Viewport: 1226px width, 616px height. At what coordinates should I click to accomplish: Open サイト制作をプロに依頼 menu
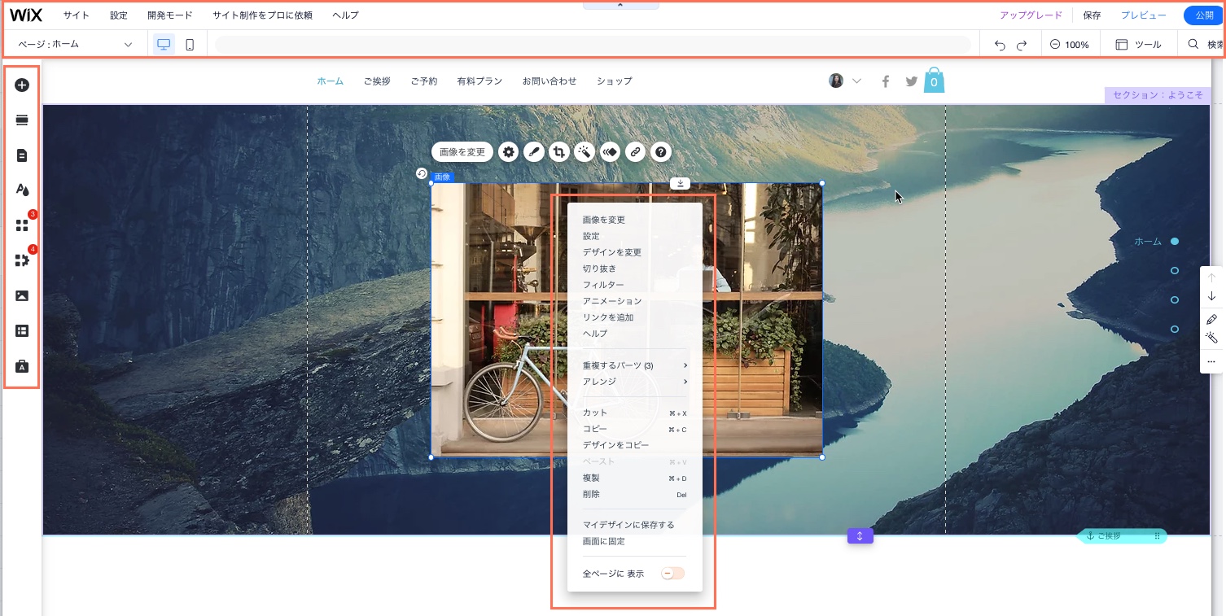coord(262,15)
